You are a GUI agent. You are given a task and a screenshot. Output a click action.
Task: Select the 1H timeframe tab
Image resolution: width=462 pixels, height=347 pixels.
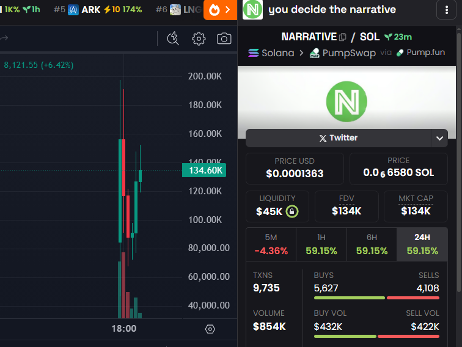click(x=321, y=244)
